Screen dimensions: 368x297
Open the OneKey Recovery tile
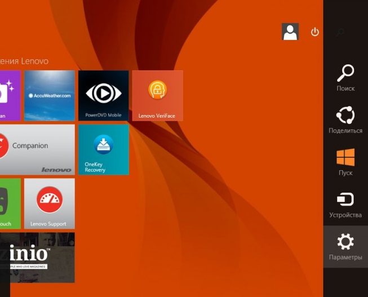[x=103, y=149]
